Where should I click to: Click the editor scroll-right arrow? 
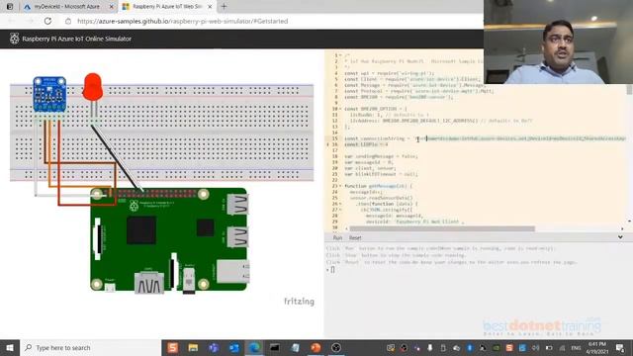(622, 228)
